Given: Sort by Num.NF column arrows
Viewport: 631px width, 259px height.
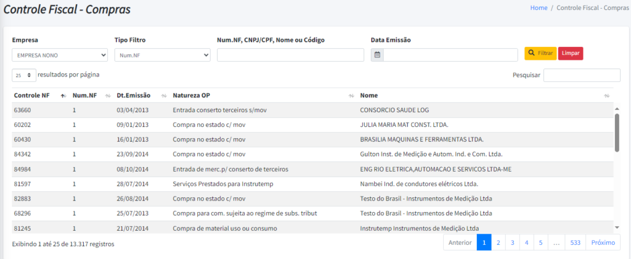Looking at the screenshot, I should pos(107,96).
